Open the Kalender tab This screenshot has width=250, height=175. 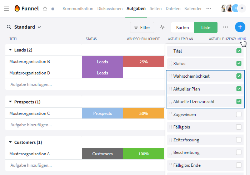click(193, 9)
